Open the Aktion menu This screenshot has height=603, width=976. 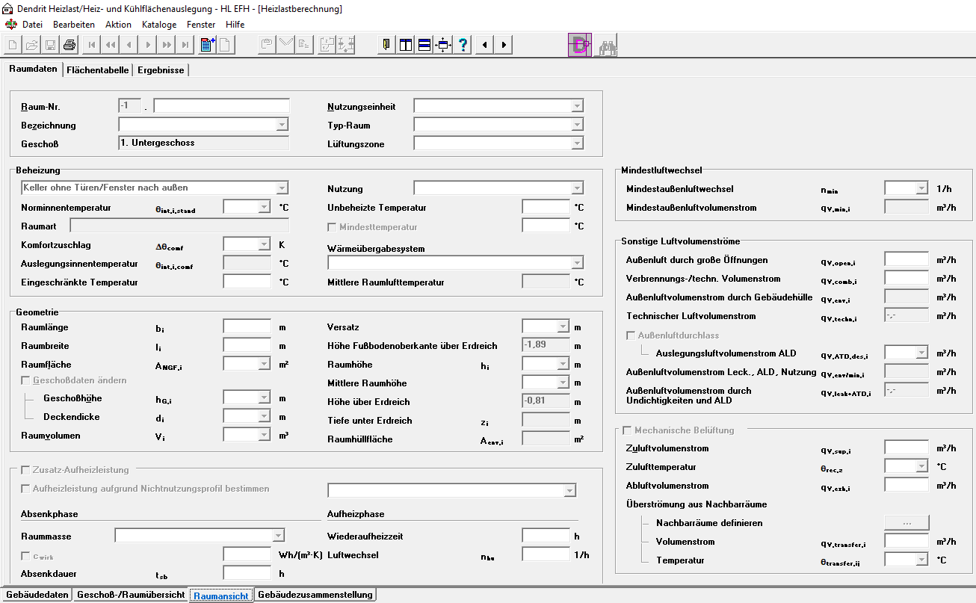118,24
